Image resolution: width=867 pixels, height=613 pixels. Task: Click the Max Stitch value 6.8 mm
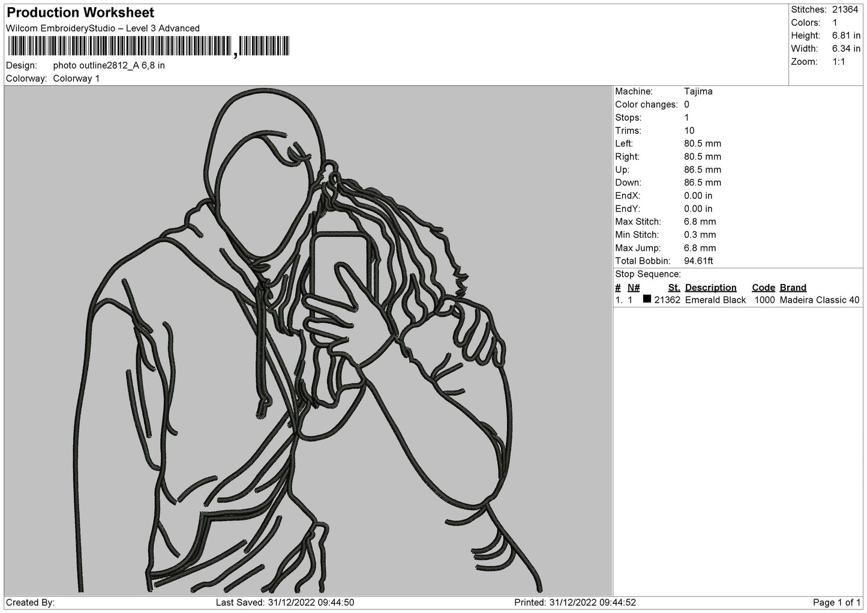pos(700,222)
